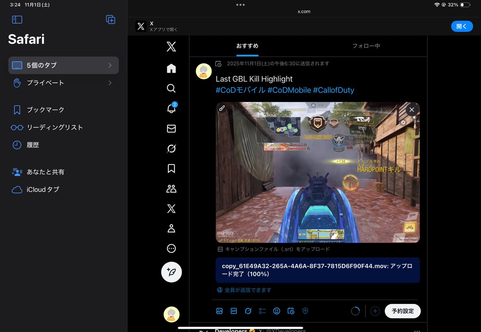Open a new tab group icon
Screen dimensions: 481x332
click(x=110, y=19)
